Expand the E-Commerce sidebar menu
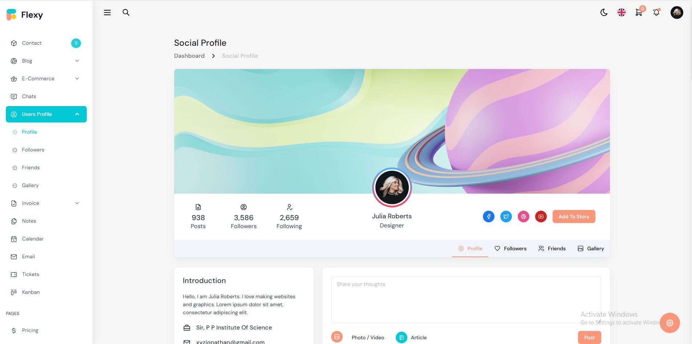The width and height of the screenshot is (692, 344). click(x=46, y=79)
